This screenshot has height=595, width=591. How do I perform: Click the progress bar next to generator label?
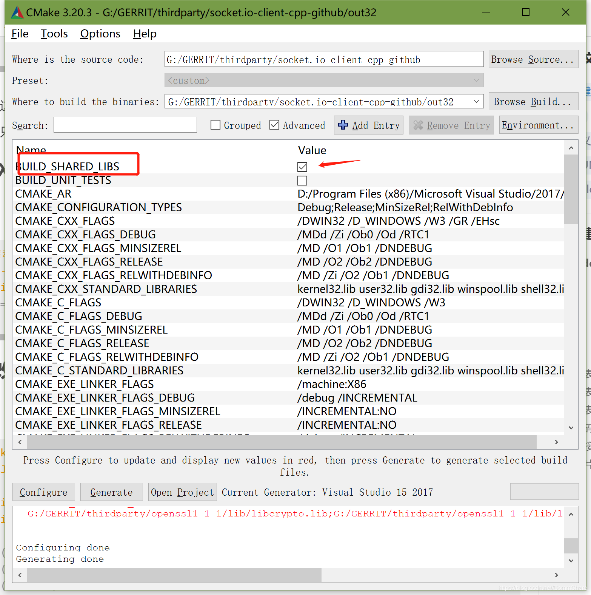[544, 491]
